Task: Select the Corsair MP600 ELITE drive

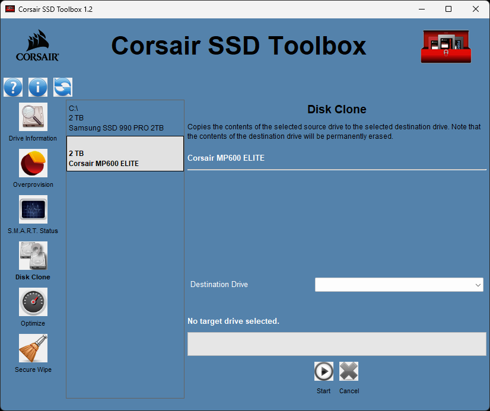Action: pos(125,153)
